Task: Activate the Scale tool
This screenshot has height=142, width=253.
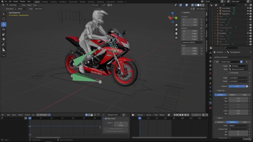Action: 4,34
